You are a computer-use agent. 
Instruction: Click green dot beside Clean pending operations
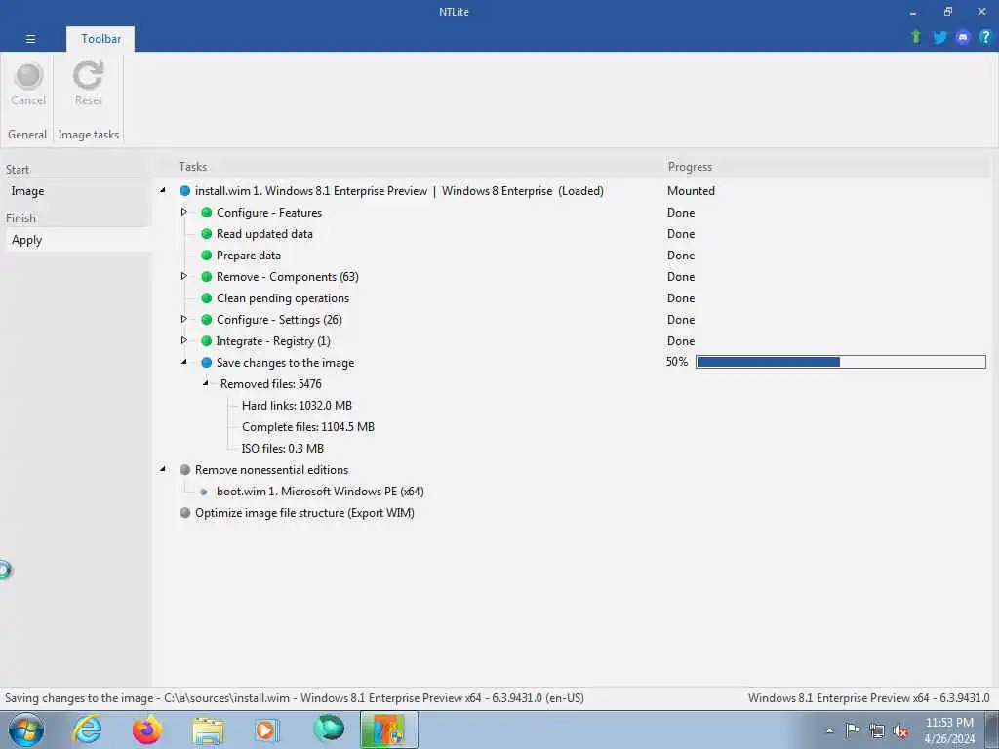pos(207,298)
